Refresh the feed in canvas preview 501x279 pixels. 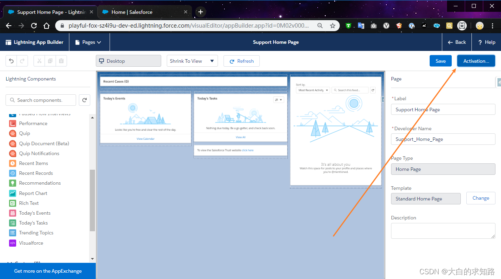(x=373, y=90)
